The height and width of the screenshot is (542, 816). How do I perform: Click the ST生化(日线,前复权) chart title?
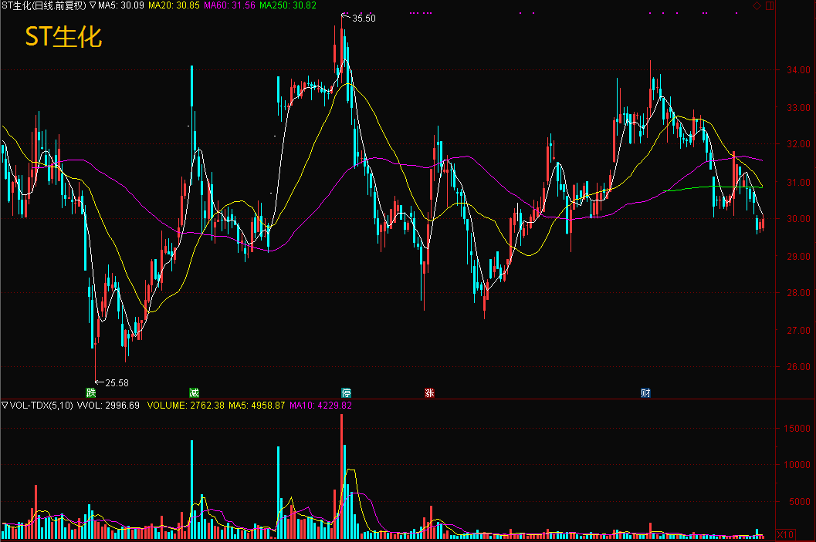point(44,5)
